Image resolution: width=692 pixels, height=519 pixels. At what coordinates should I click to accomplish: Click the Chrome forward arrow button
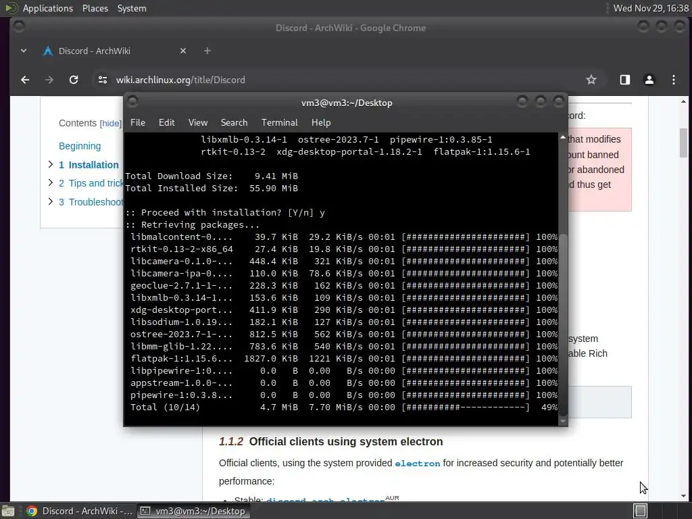[x=49, y=80]
